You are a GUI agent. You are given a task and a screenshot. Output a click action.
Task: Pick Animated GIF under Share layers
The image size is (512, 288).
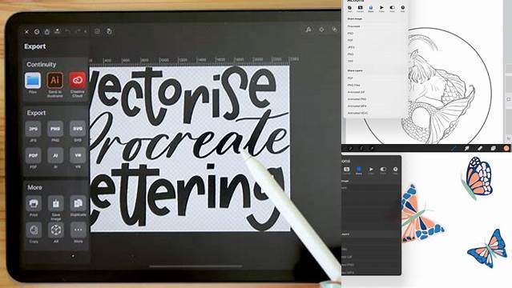(356, 92)
